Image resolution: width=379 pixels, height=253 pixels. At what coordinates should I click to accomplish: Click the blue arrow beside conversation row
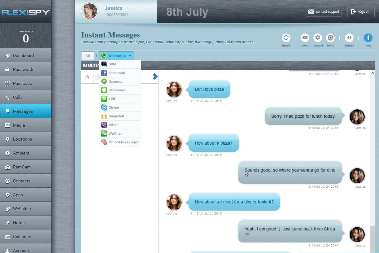pyautogui.click(x=155, y=77)
